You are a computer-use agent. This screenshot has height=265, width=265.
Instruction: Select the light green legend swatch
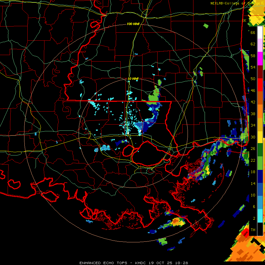pyautogui.click(x=260, y=163)
